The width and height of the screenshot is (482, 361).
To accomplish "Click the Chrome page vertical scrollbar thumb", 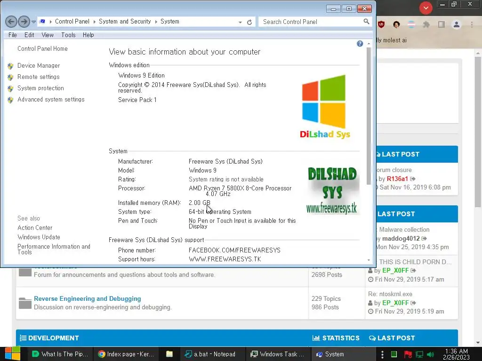I will pyautogui.click(x=478, y=132).
